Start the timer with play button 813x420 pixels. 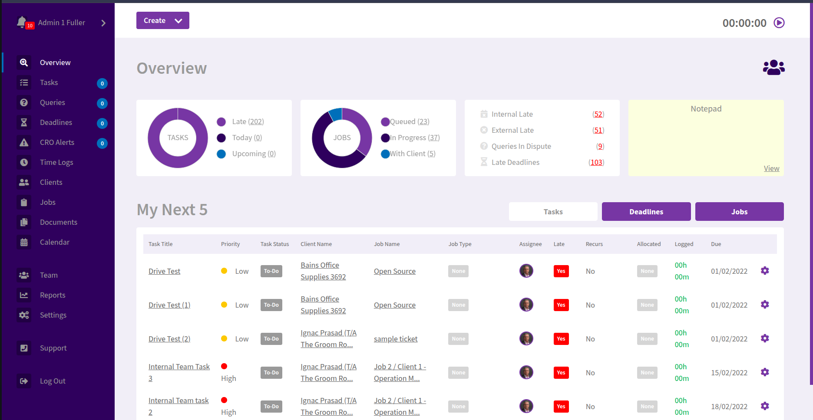(779, 23)
